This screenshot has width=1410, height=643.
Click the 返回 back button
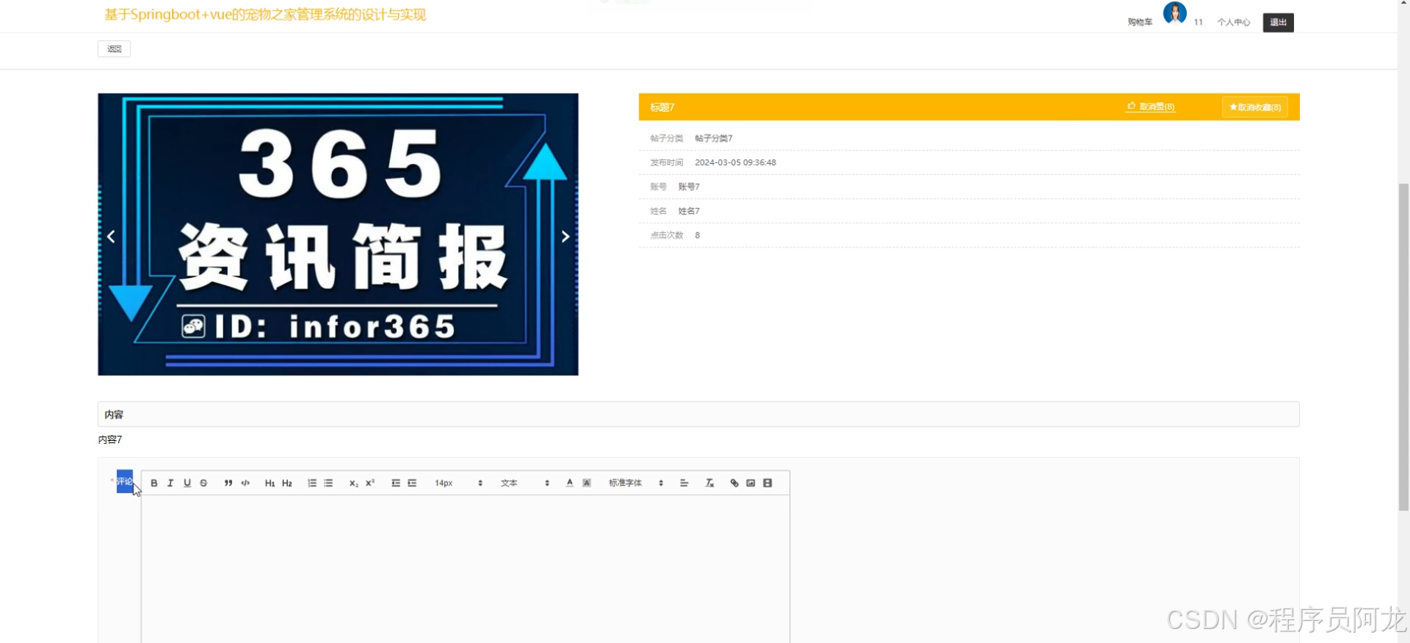click(114, 49)
